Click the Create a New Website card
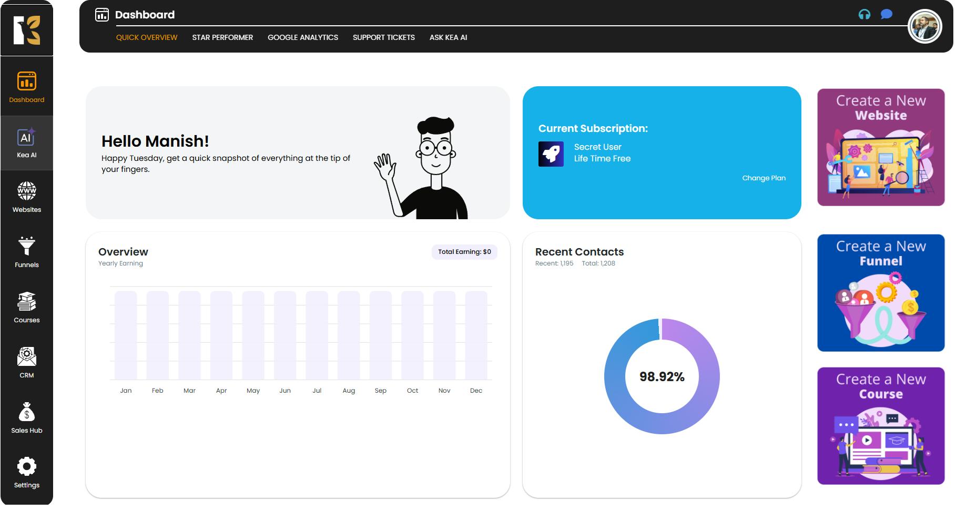977x511 pixels. [881, 147]
